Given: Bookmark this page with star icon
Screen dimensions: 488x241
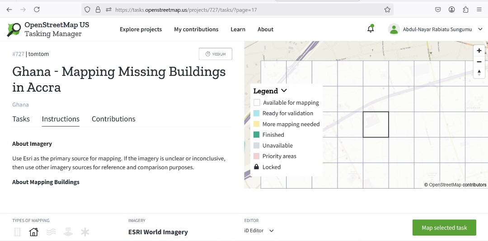Looking at the screenshot, I should coord(387,9).
